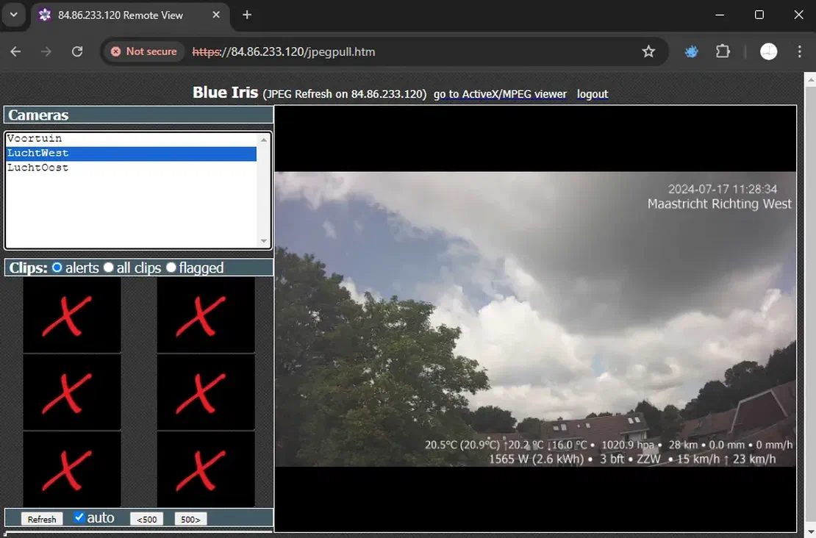Click the 'Not secure' warning badge
Viewport: 816px width, 538px height.
[143, 51]
